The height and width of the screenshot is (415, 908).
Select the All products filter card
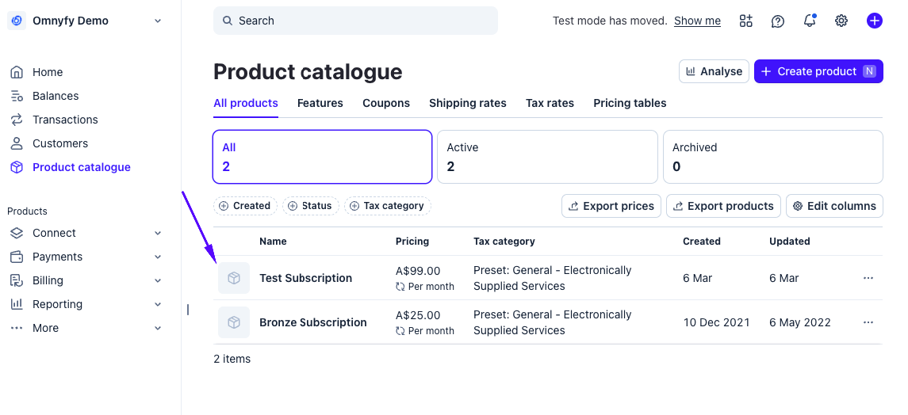(x=322, y=157)
